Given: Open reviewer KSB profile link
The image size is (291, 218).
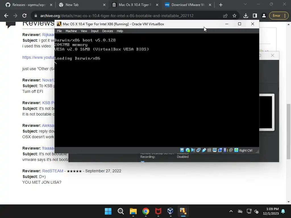Looking at the screenshot, I should [x=48, y=103].
